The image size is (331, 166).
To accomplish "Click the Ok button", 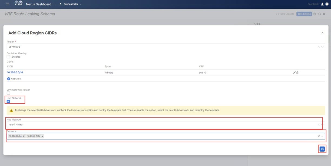I will click(x=322, y=149).
